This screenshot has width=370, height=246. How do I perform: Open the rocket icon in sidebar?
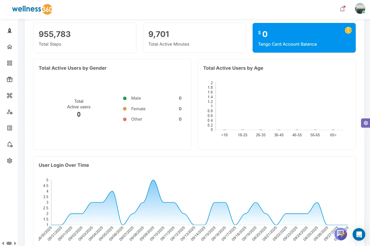[x=10, y=31]
